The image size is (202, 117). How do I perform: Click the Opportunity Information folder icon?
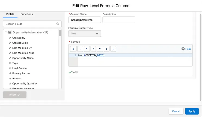click(10, 32)
